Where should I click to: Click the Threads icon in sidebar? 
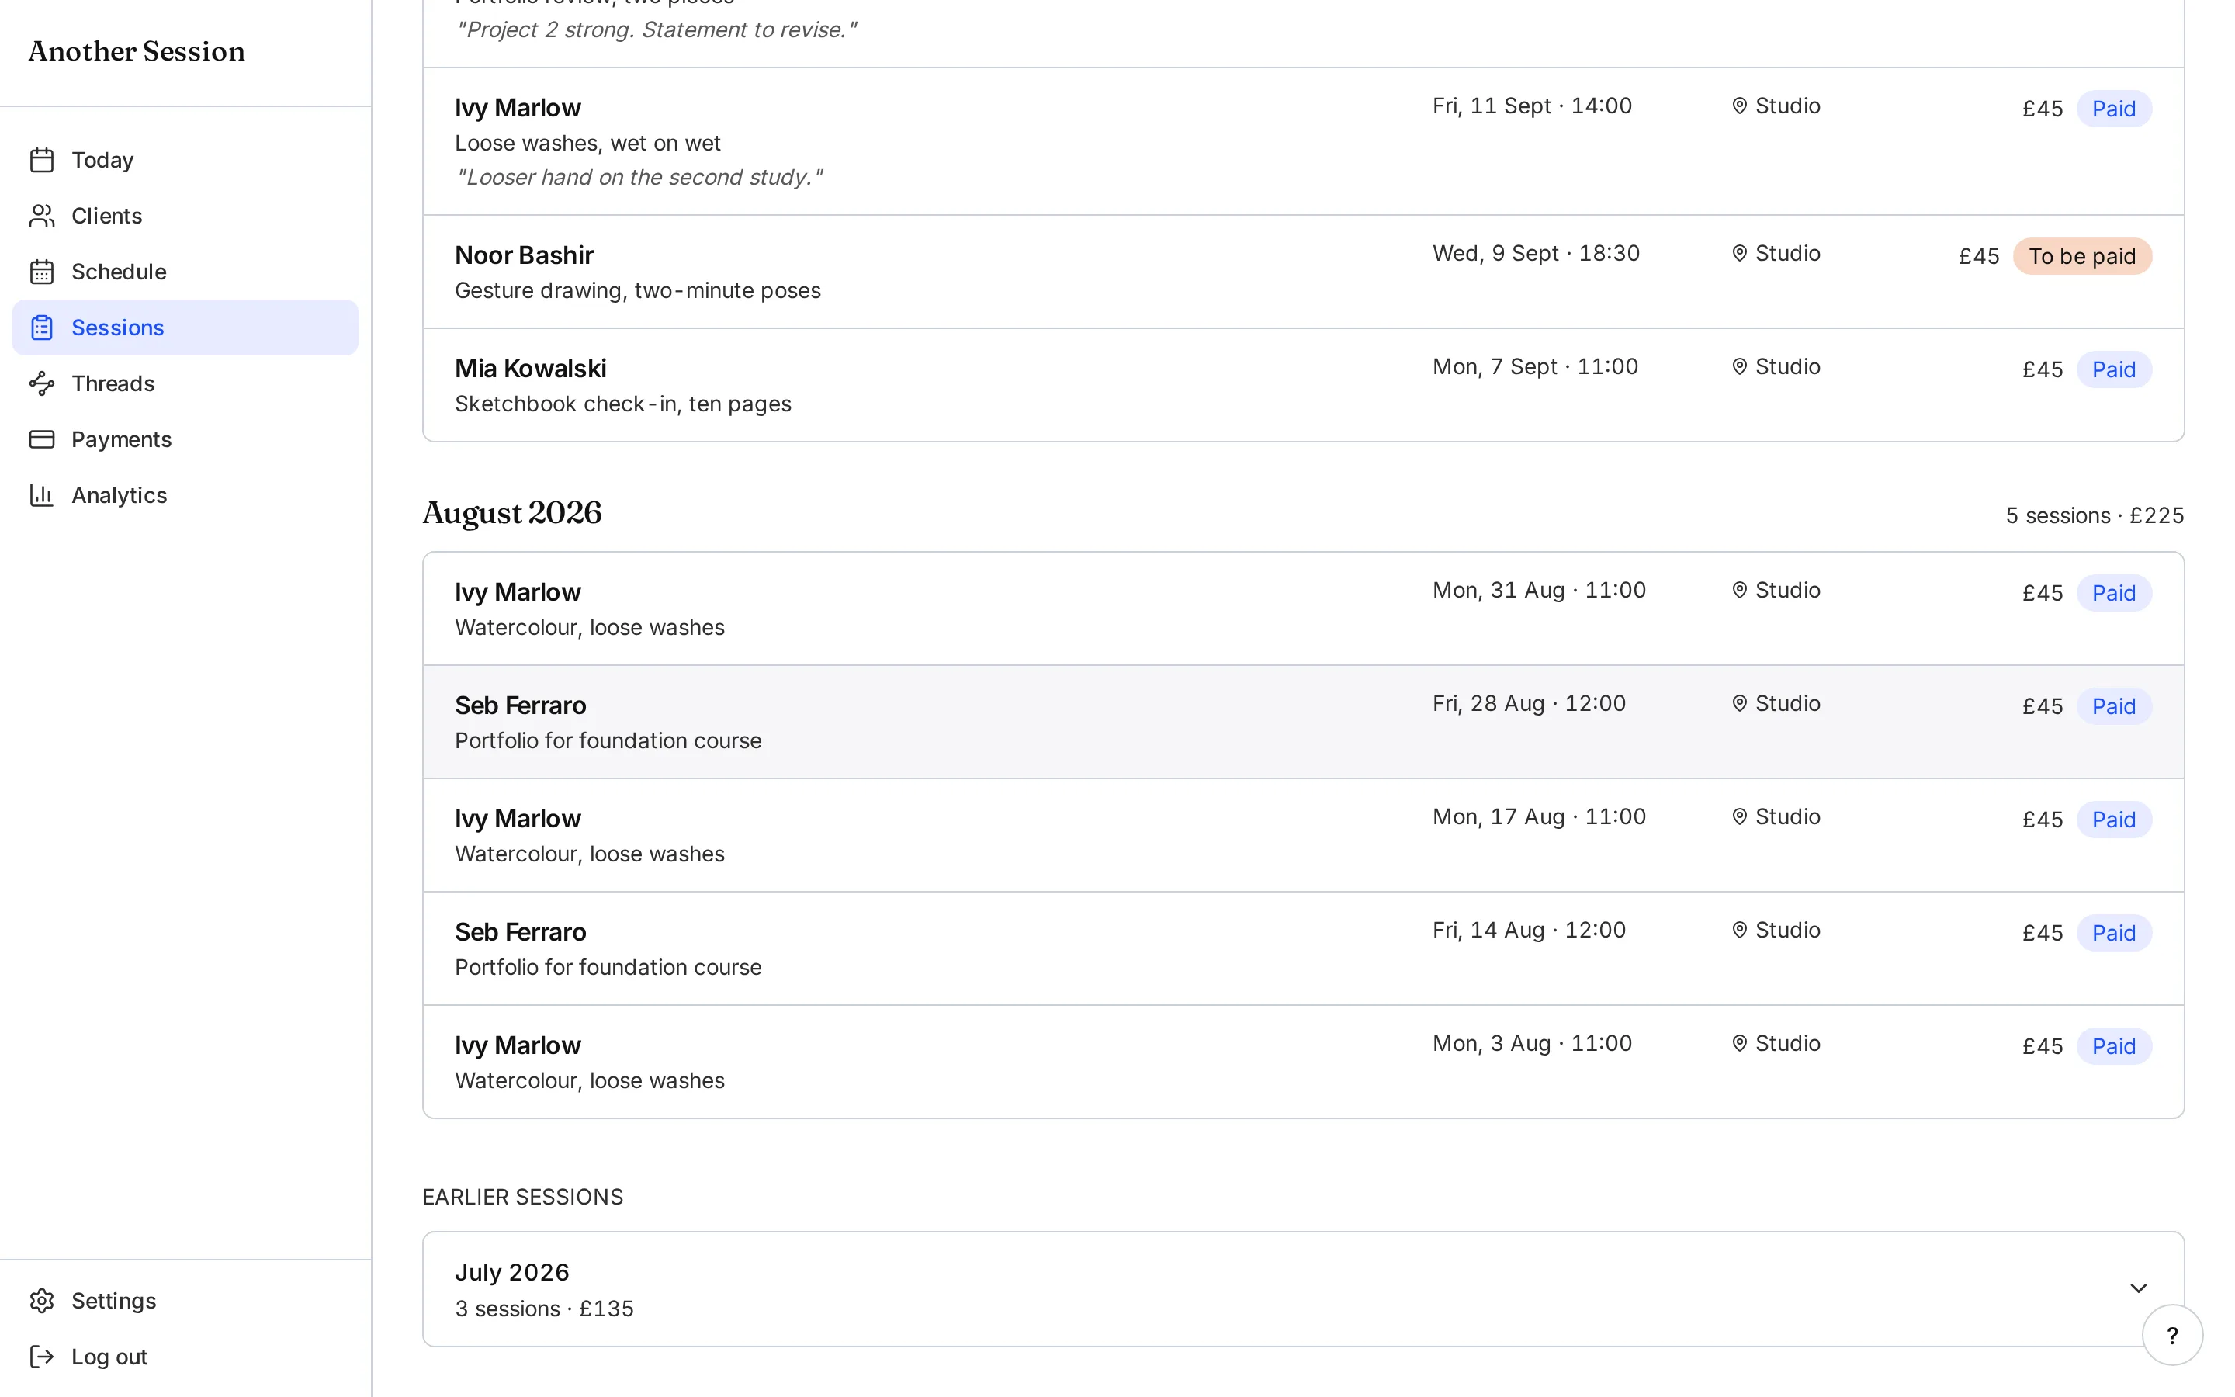[x=42, y=383]
